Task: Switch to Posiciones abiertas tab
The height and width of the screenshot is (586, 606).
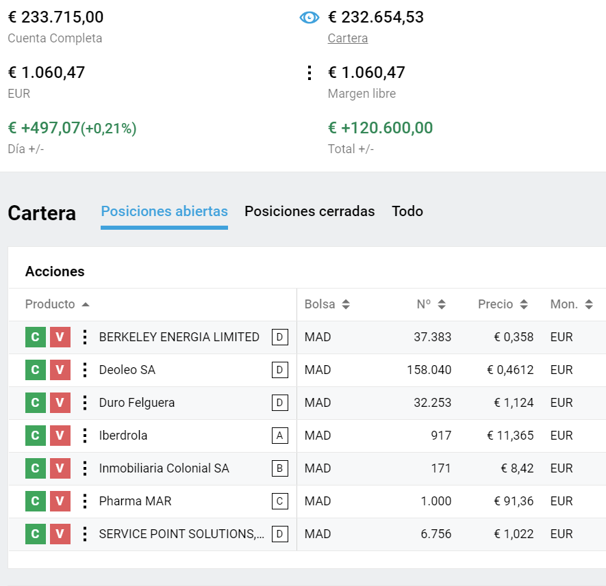Action: click(164, 211)
